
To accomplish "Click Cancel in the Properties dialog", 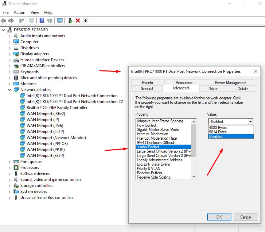I will 246,217.
